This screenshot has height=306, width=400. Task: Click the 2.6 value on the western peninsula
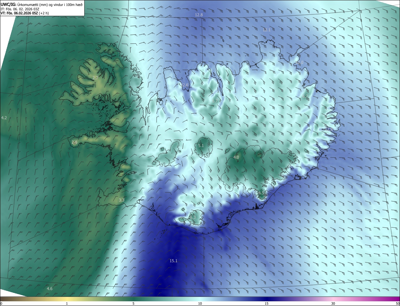tap(74, 142)
